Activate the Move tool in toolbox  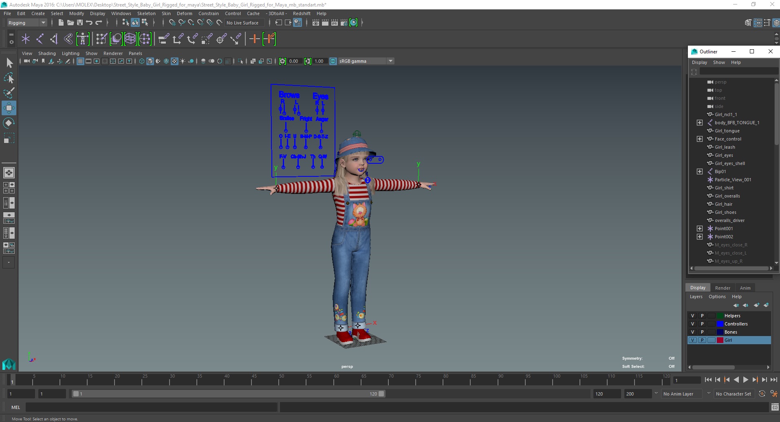(x=9, y=108)
